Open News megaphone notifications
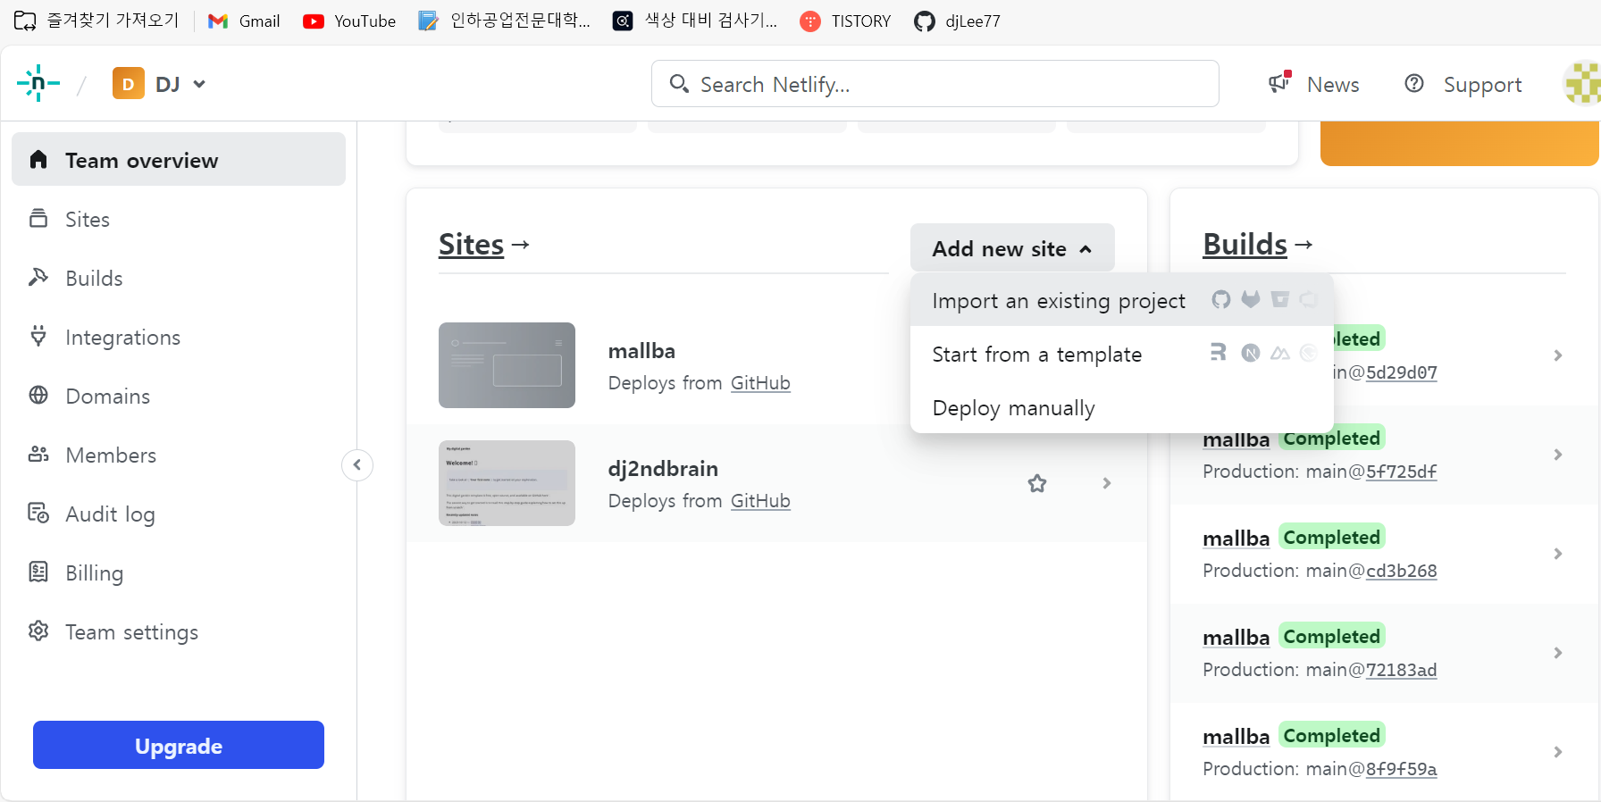1601x802 pixels. [x=1314, y=84]
